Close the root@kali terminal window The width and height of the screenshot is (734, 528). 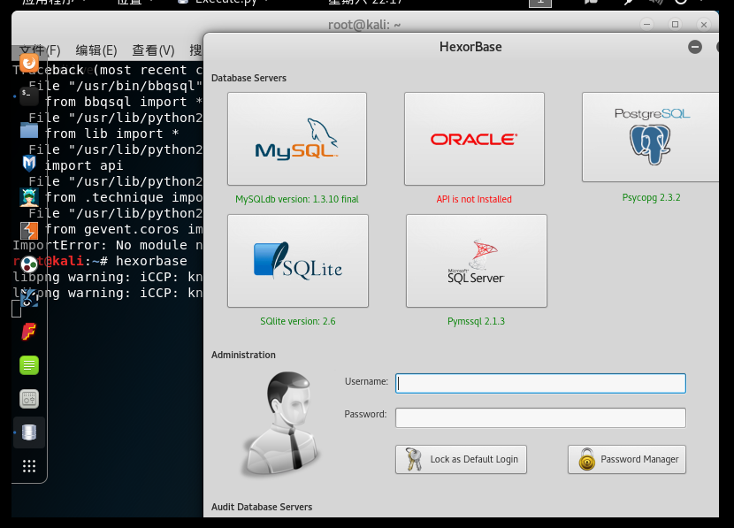[704, 25]
